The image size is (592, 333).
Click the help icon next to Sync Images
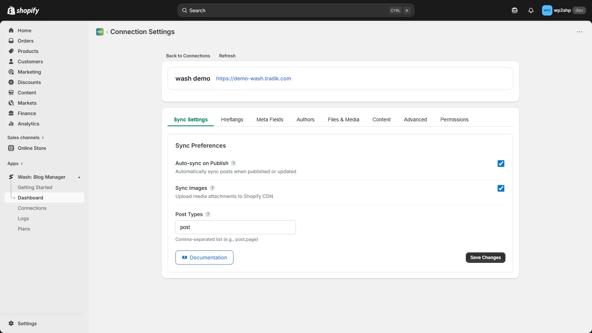(x=212, y=188)
